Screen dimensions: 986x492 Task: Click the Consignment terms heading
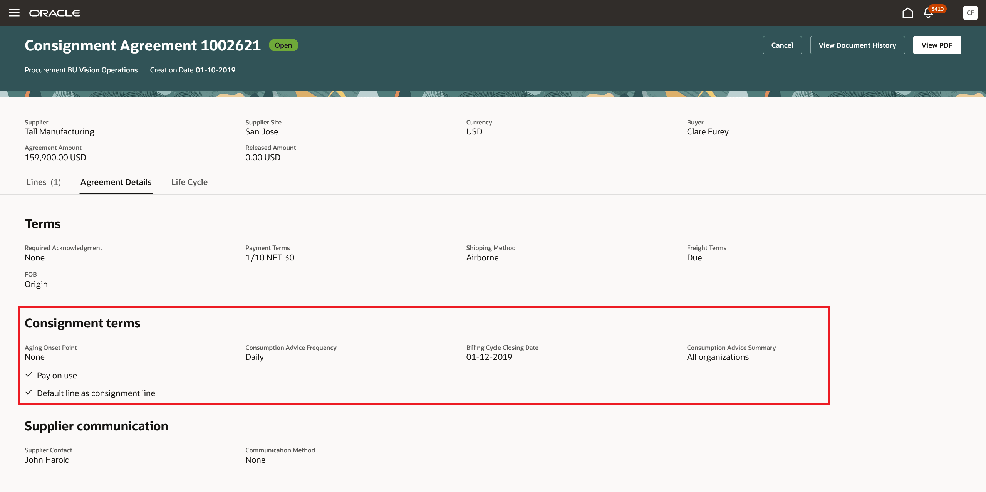(x=82, y=323)
